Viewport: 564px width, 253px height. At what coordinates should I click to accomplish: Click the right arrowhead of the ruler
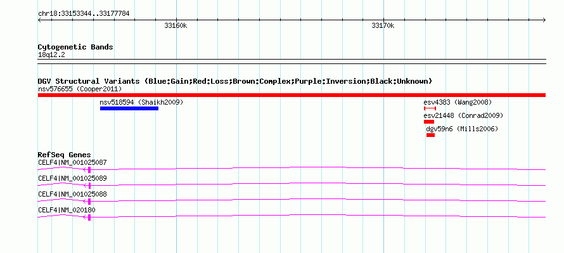click(544, 20)
